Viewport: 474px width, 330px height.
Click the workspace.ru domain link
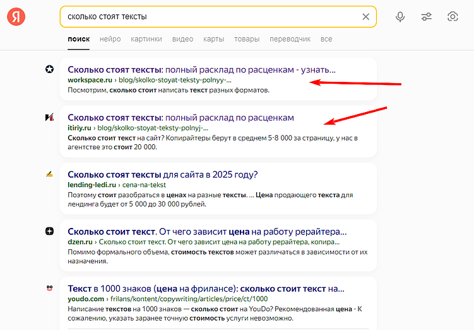point(90,80)
